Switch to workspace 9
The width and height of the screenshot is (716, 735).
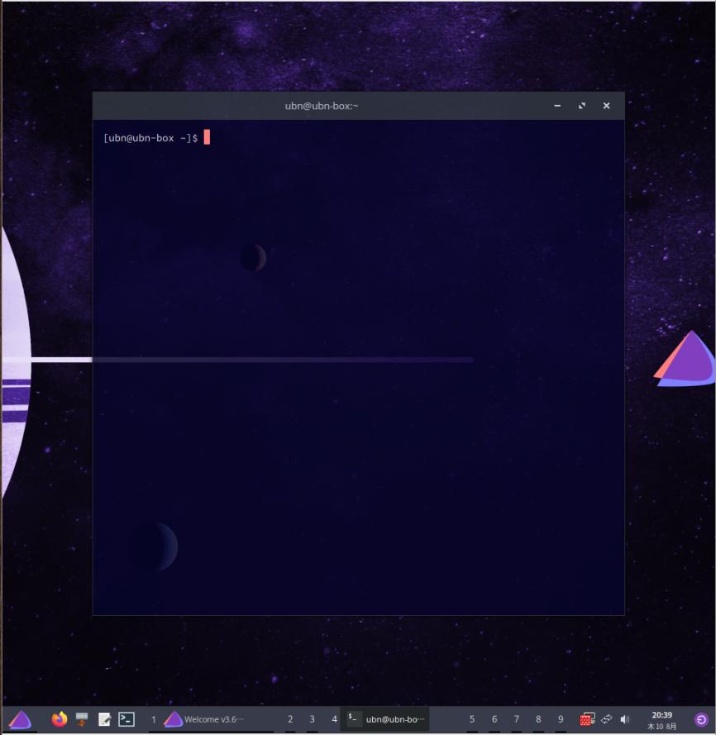pos(561,719)
